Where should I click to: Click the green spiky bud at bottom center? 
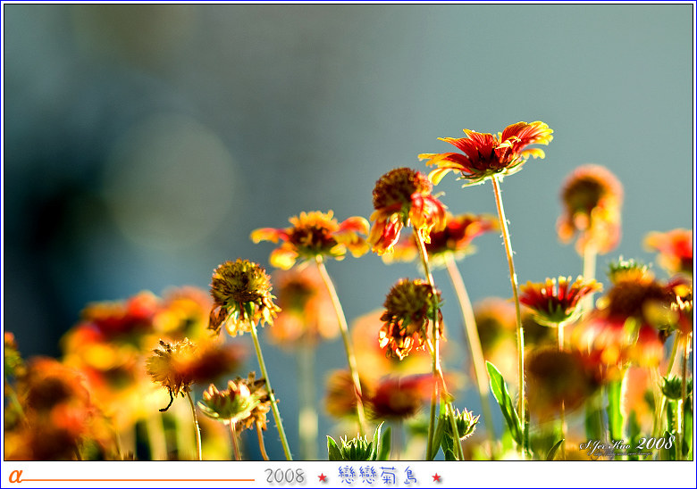click(x=354, y=446)
